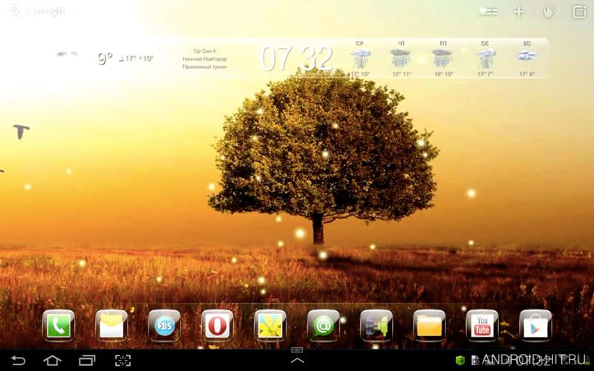This screenshot has height=371, width=594.
Task: Open the Messages envelope app in the dock
Action: tap(111, 326)
